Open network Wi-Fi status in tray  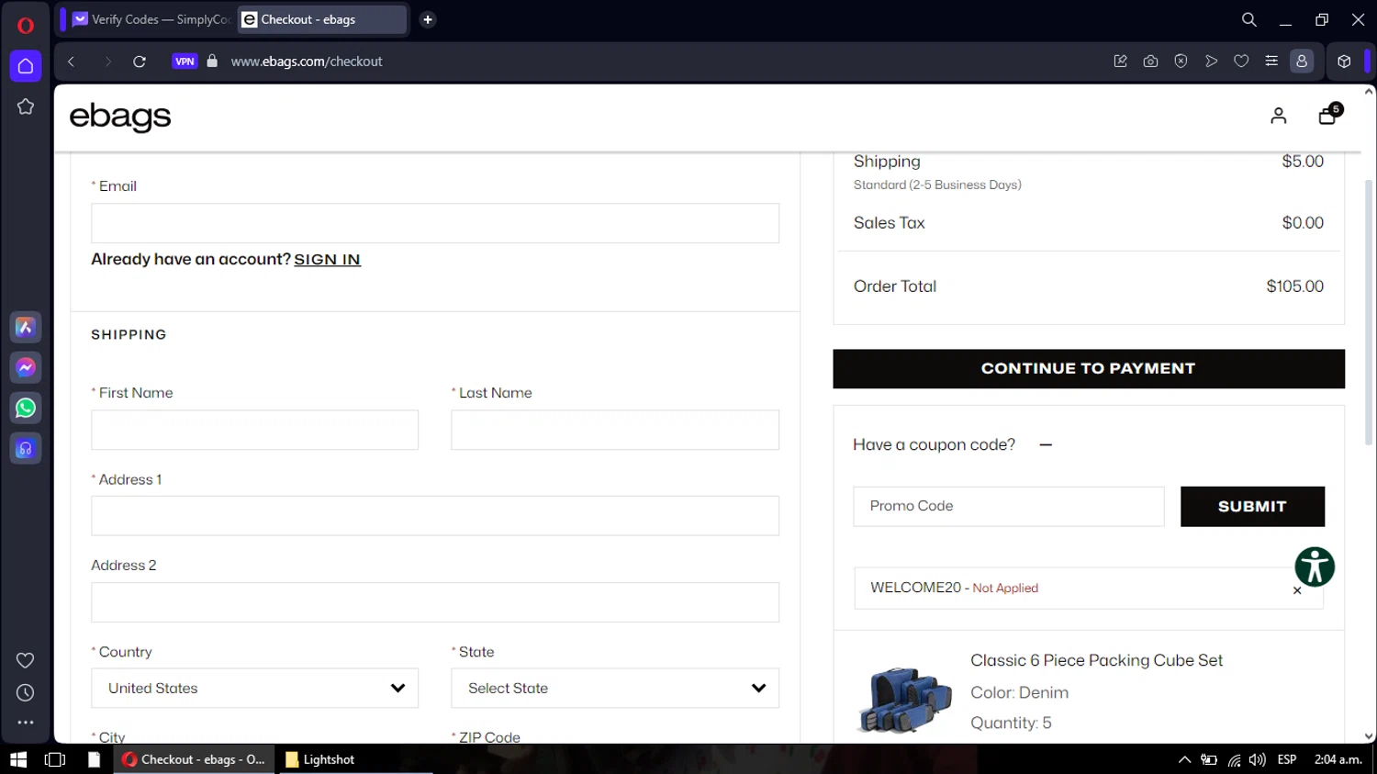click(x=1234, y=760)
